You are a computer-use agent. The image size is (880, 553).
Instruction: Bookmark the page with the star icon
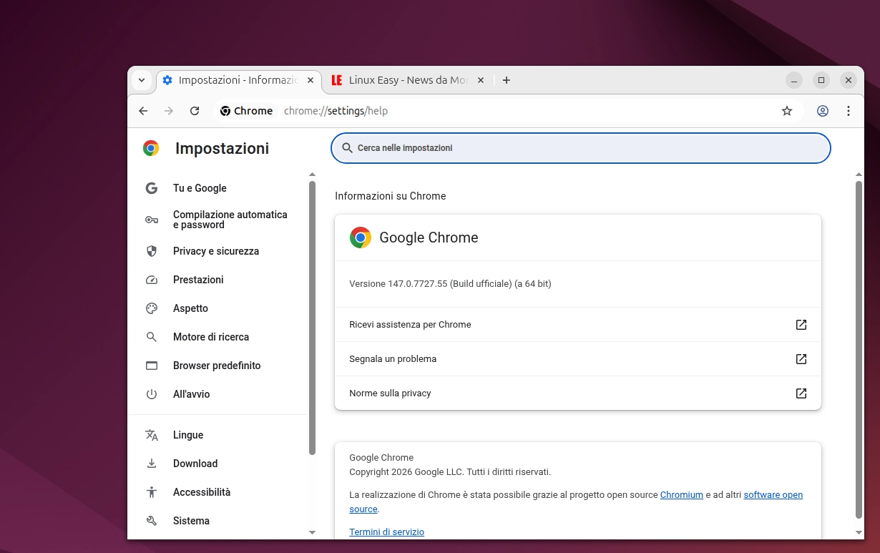click(x=787, y=111)
